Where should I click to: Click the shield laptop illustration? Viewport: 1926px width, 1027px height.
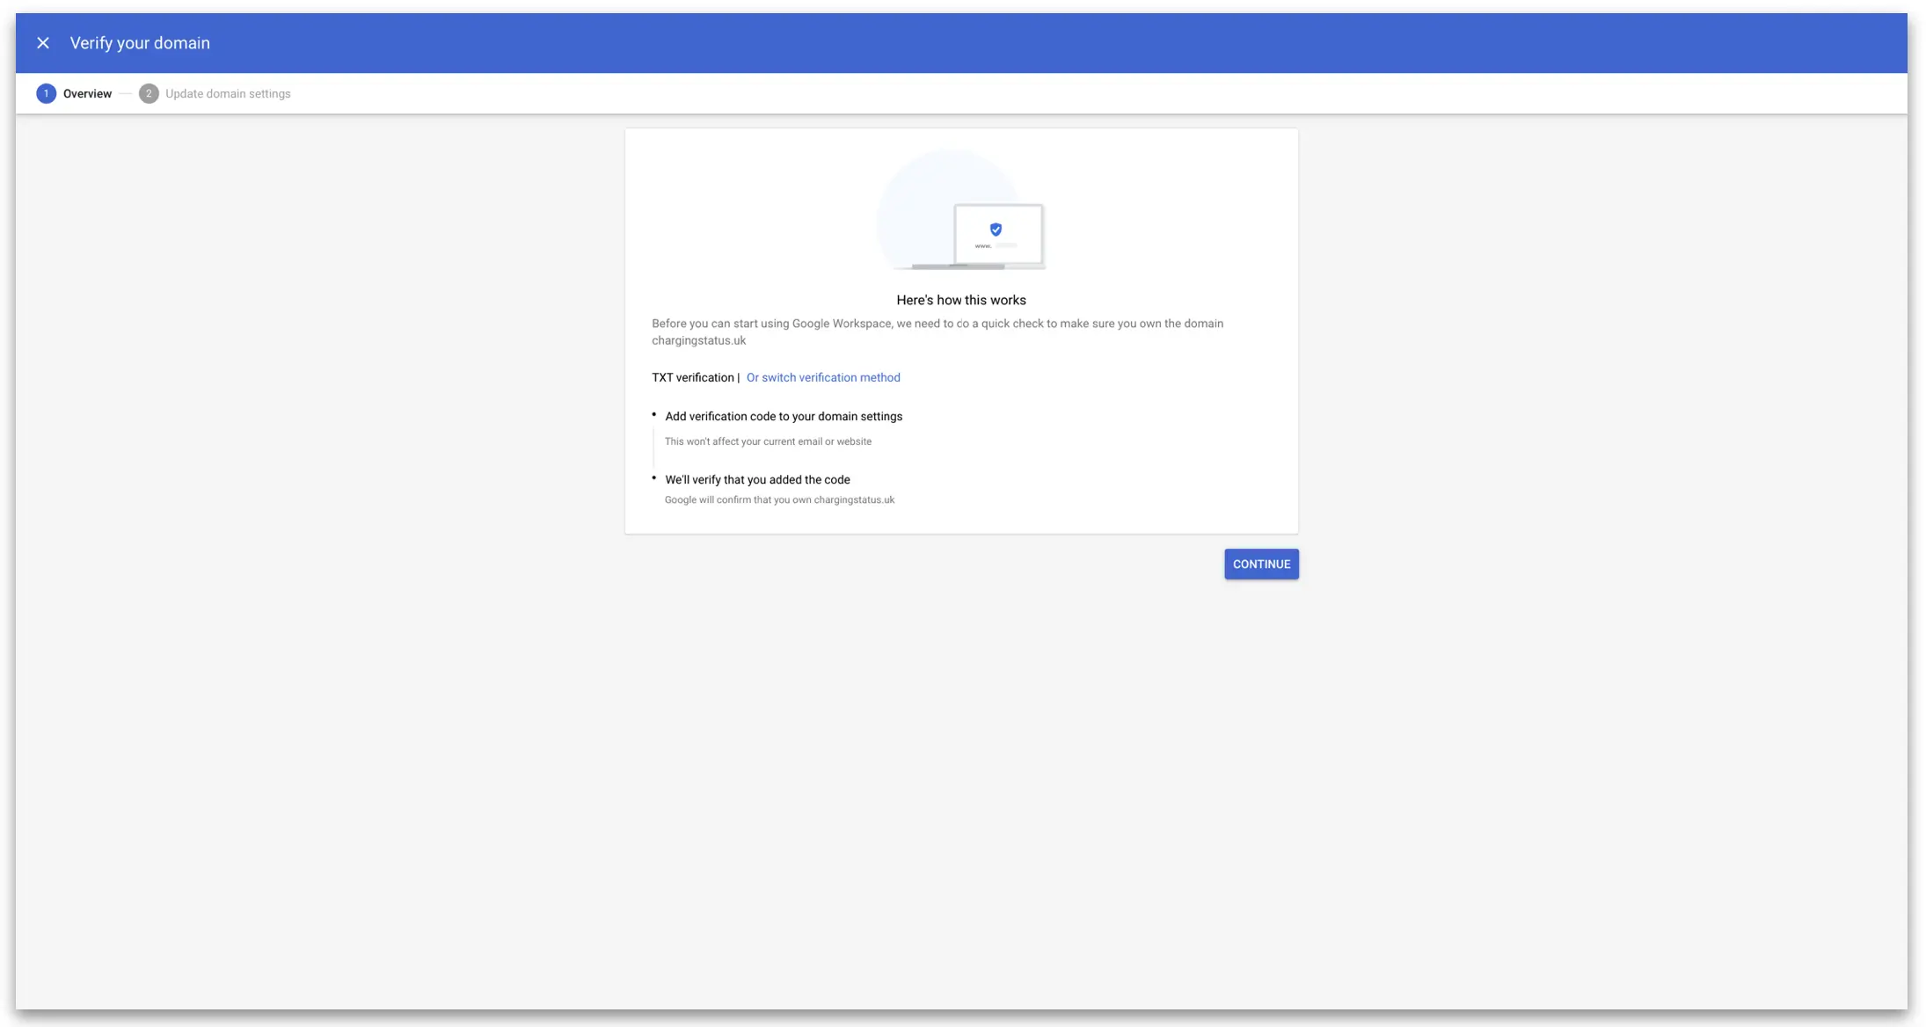click(960, 209)
